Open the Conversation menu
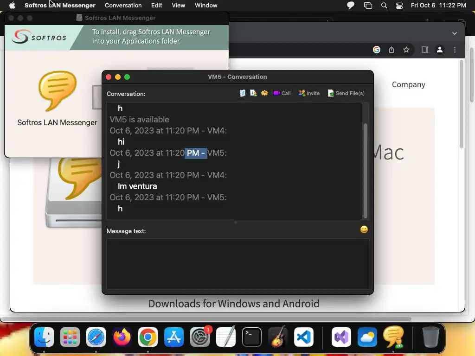This screenshot has height=356, width=475. coord(123,5)
